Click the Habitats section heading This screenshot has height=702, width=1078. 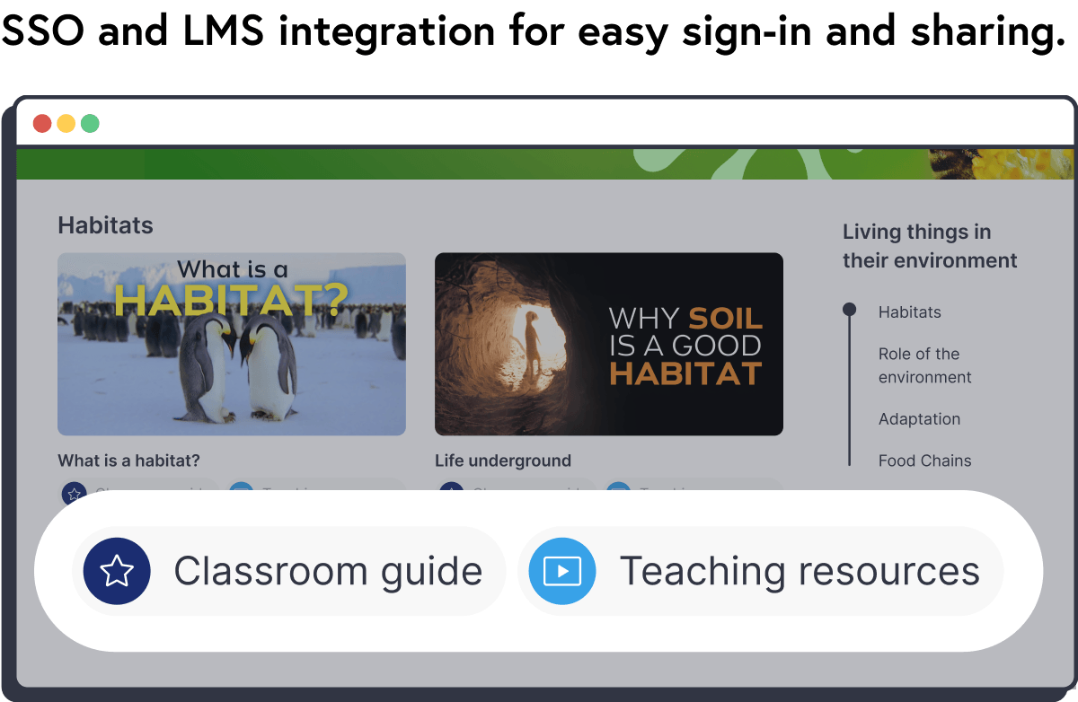105,225
